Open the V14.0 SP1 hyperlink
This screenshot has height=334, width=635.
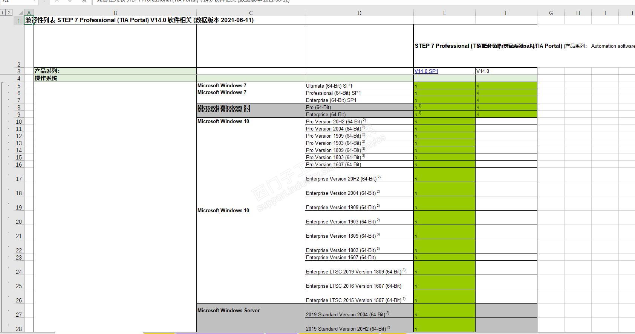[x=426, y=71]
